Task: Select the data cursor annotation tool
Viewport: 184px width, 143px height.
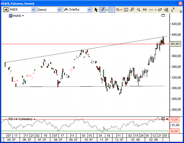Action: tap(132, 10)
